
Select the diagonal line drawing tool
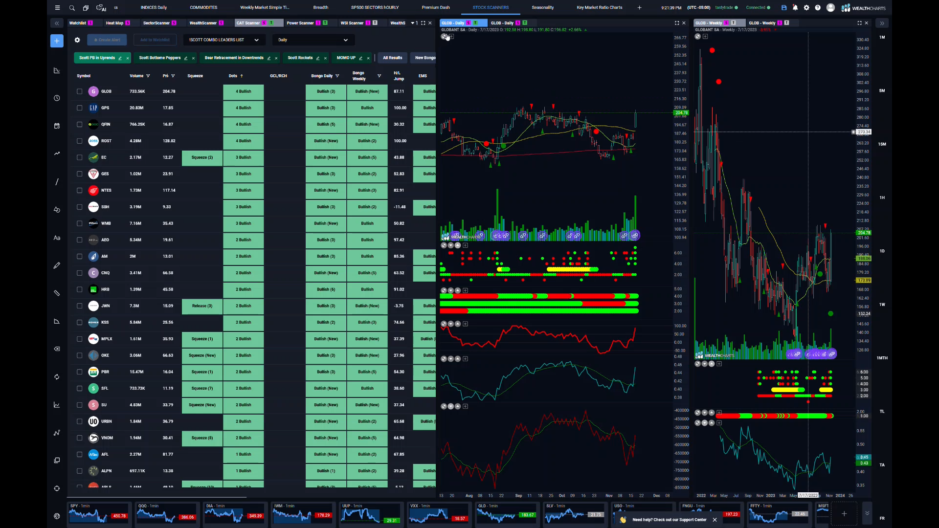pos(57,182)
